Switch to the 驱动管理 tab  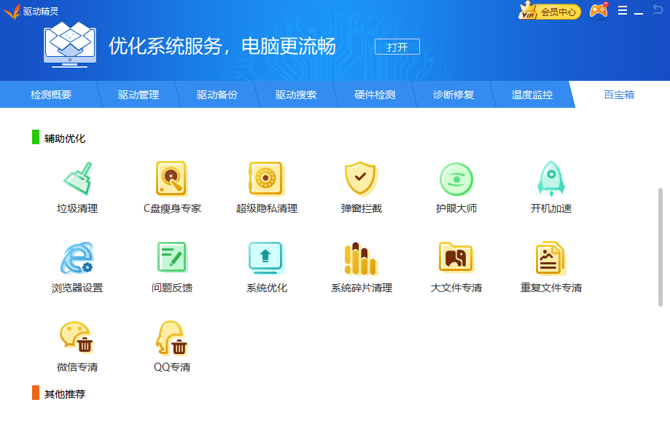click(139, 95)
